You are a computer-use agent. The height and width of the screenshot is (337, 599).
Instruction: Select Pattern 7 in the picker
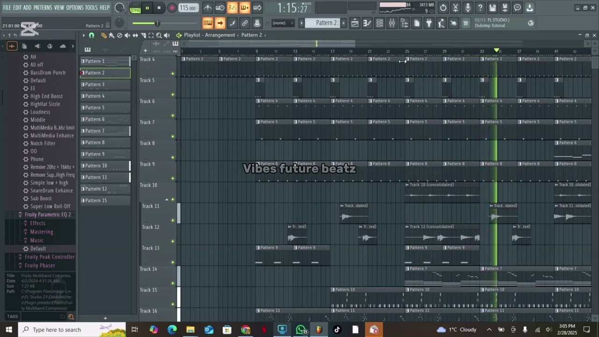pos(105,131)
